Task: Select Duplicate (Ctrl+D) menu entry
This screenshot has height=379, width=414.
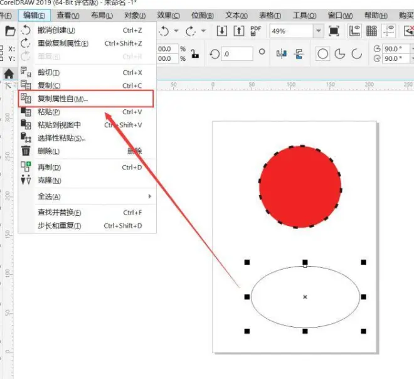Action: point(87,167)
